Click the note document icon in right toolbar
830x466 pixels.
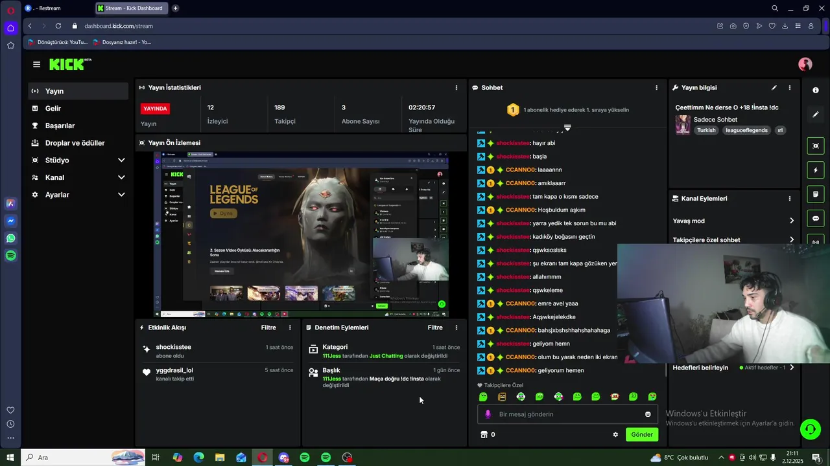point(816,194)
